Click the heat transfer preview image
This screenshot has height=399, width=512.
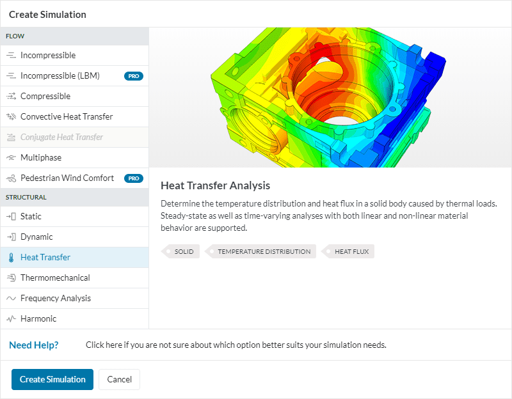pos(330,97)
